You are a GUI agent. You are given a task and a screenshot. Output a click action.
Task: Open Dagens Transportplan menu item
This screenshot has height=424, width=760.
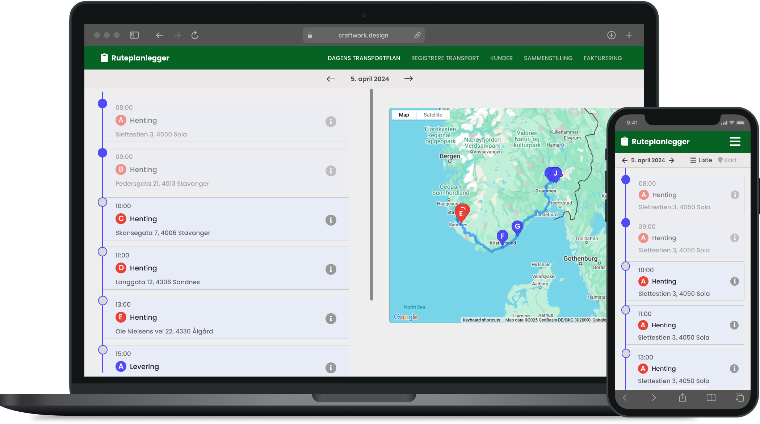coord(364,58)
